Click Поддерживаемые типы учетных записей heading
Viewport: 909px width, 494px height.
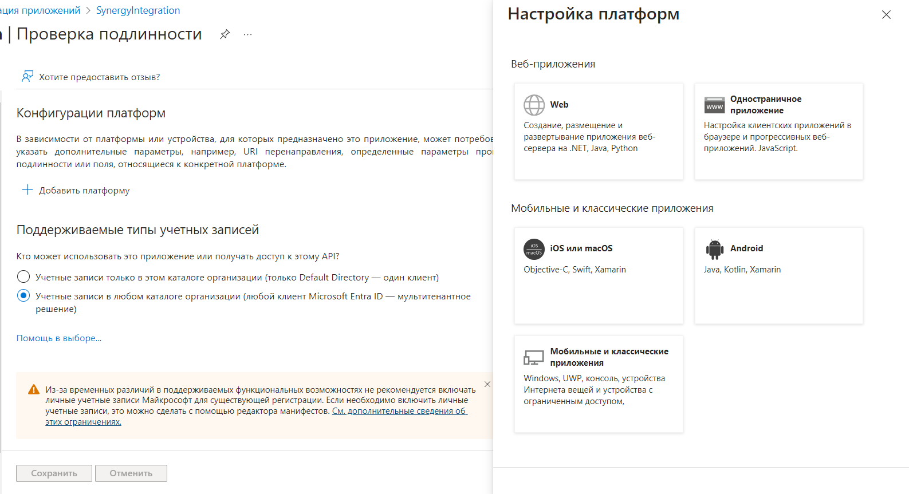pos(137,230)
